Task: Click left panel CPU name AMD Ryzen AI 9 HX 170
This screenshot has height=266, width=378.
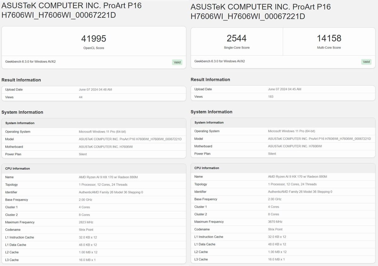Action: 108,177
